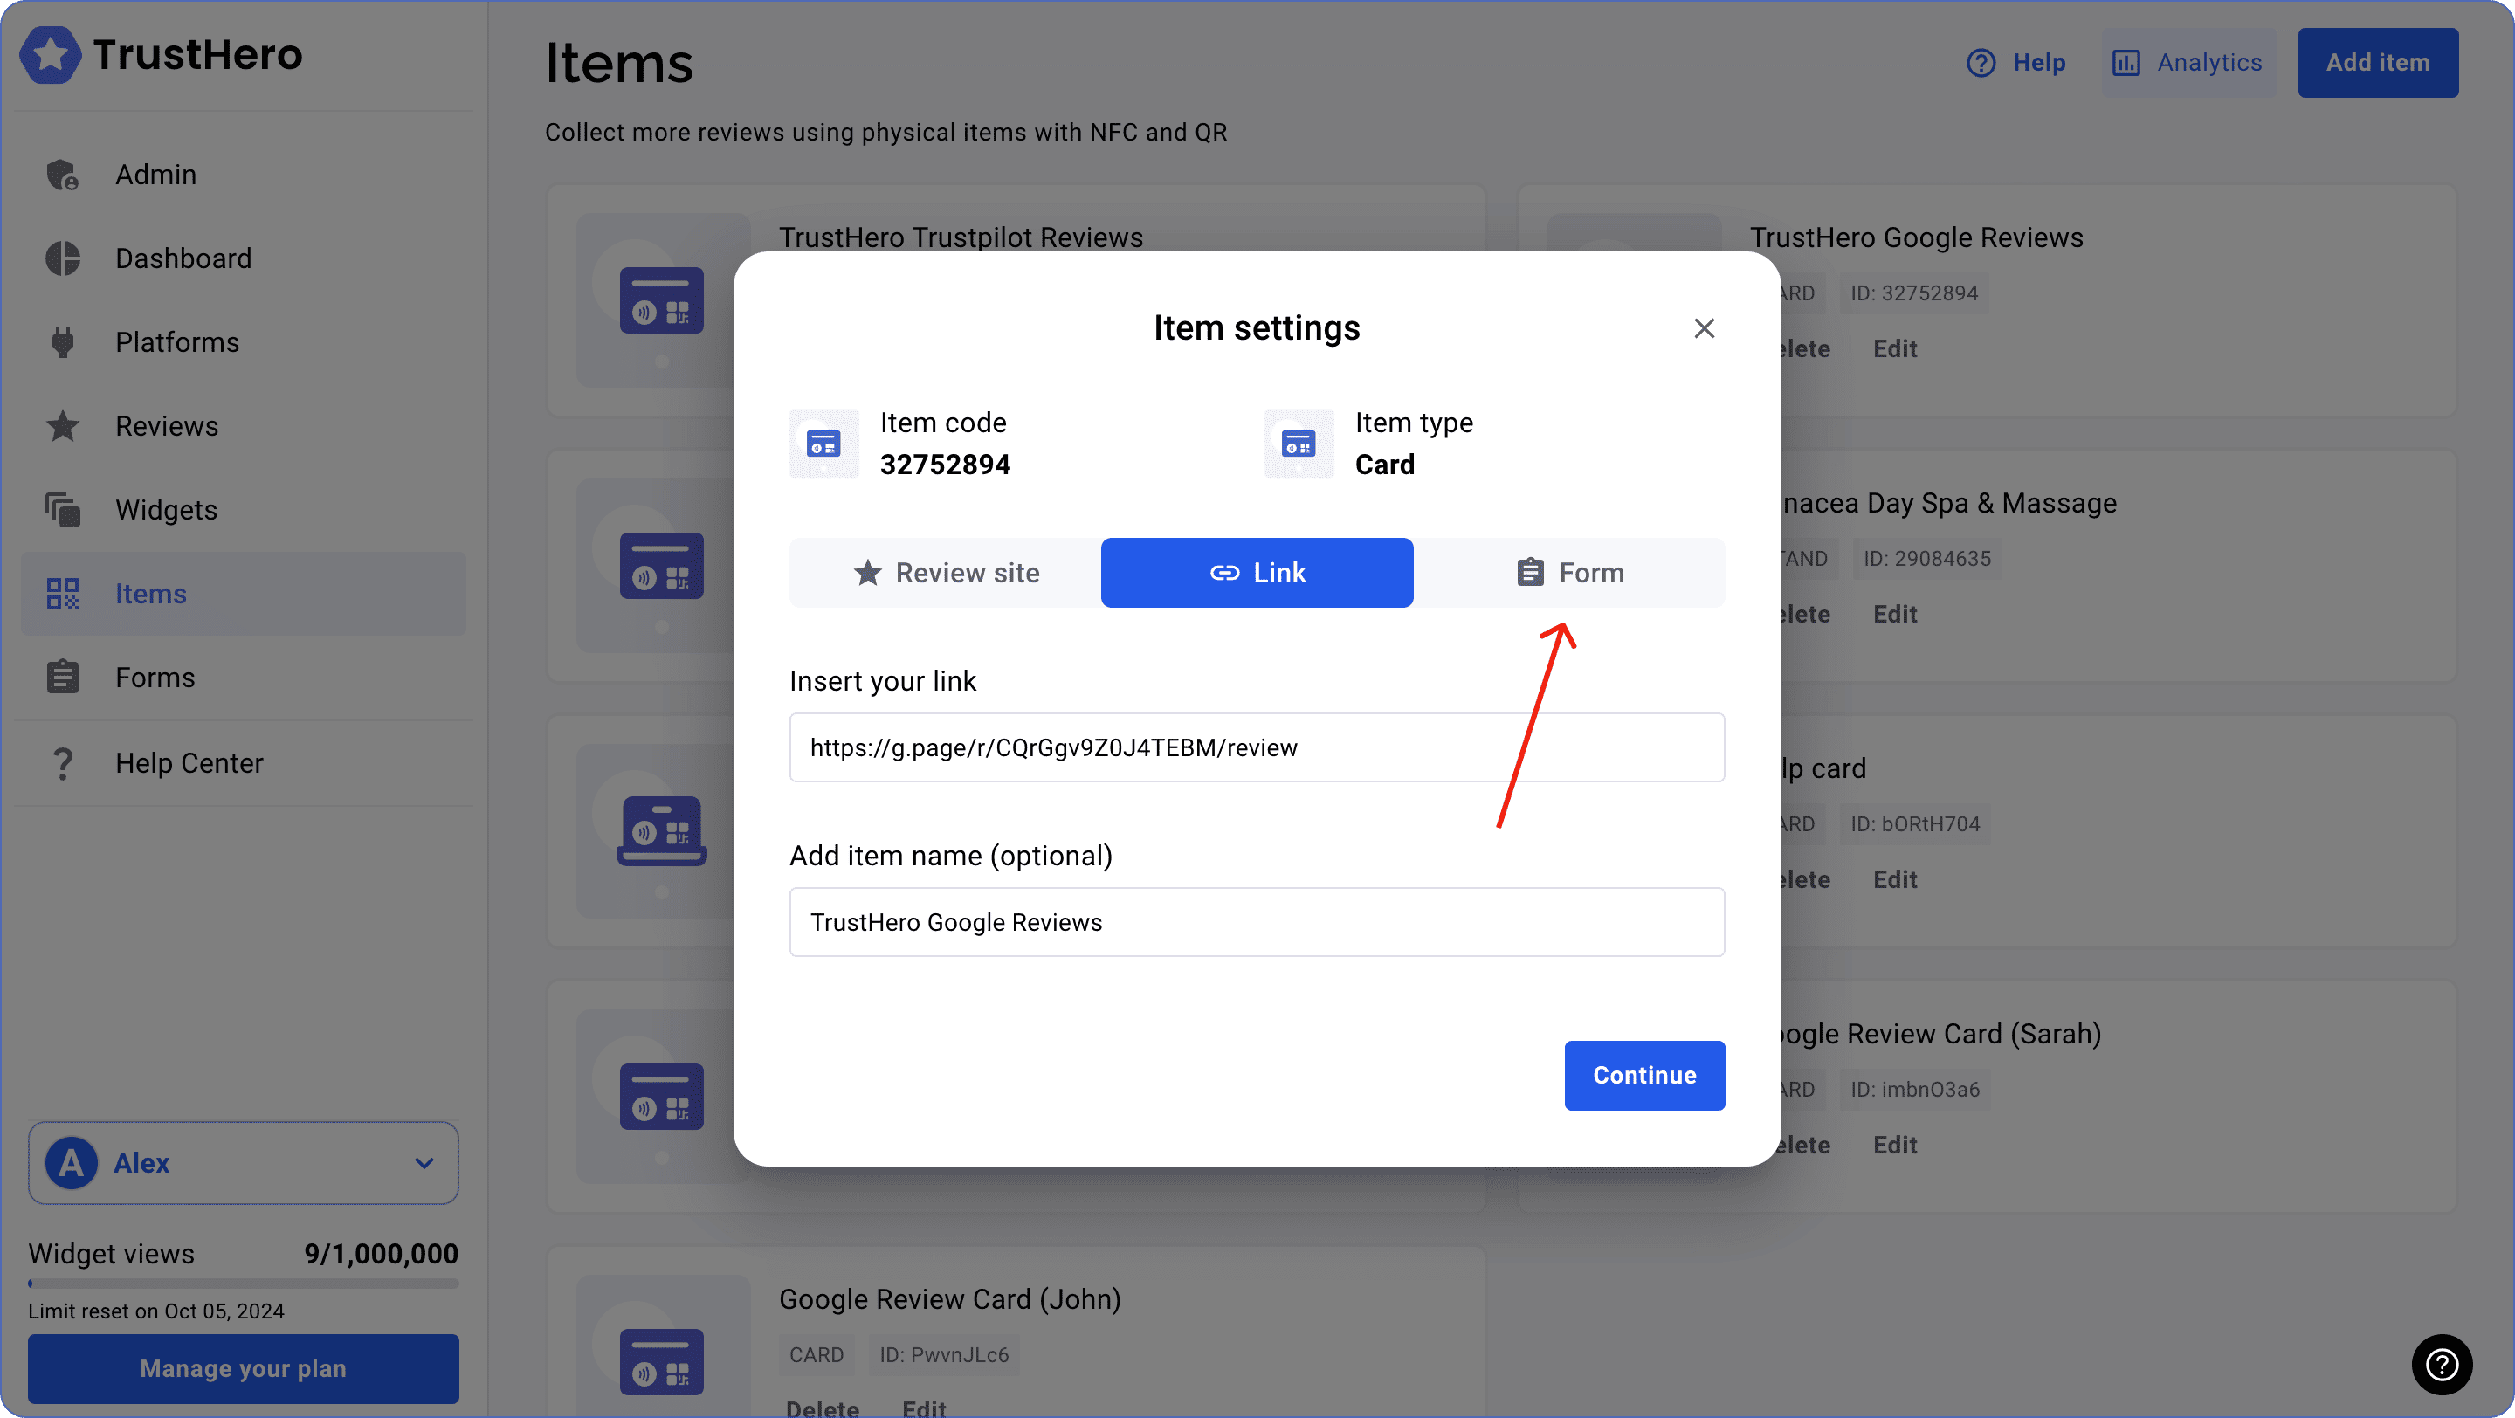This screenshot has width=2515, height=1418.
Task: Select the Link tab
Action: point(1257,573)
